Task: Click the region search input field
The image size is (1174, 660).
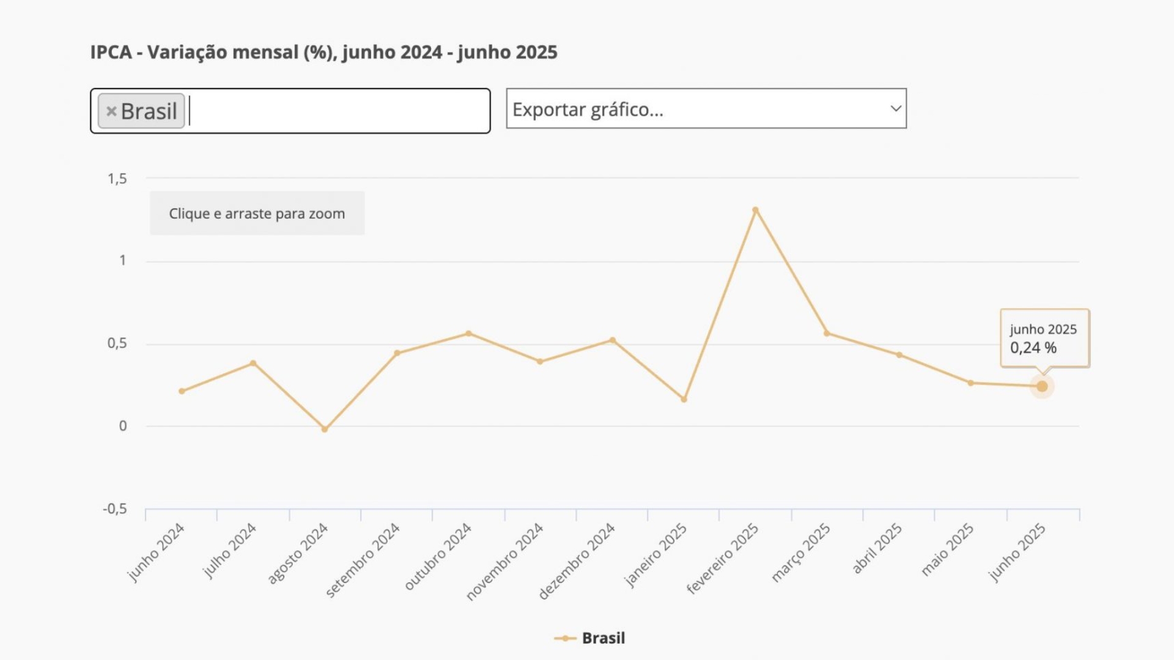Action: (336, 111)
